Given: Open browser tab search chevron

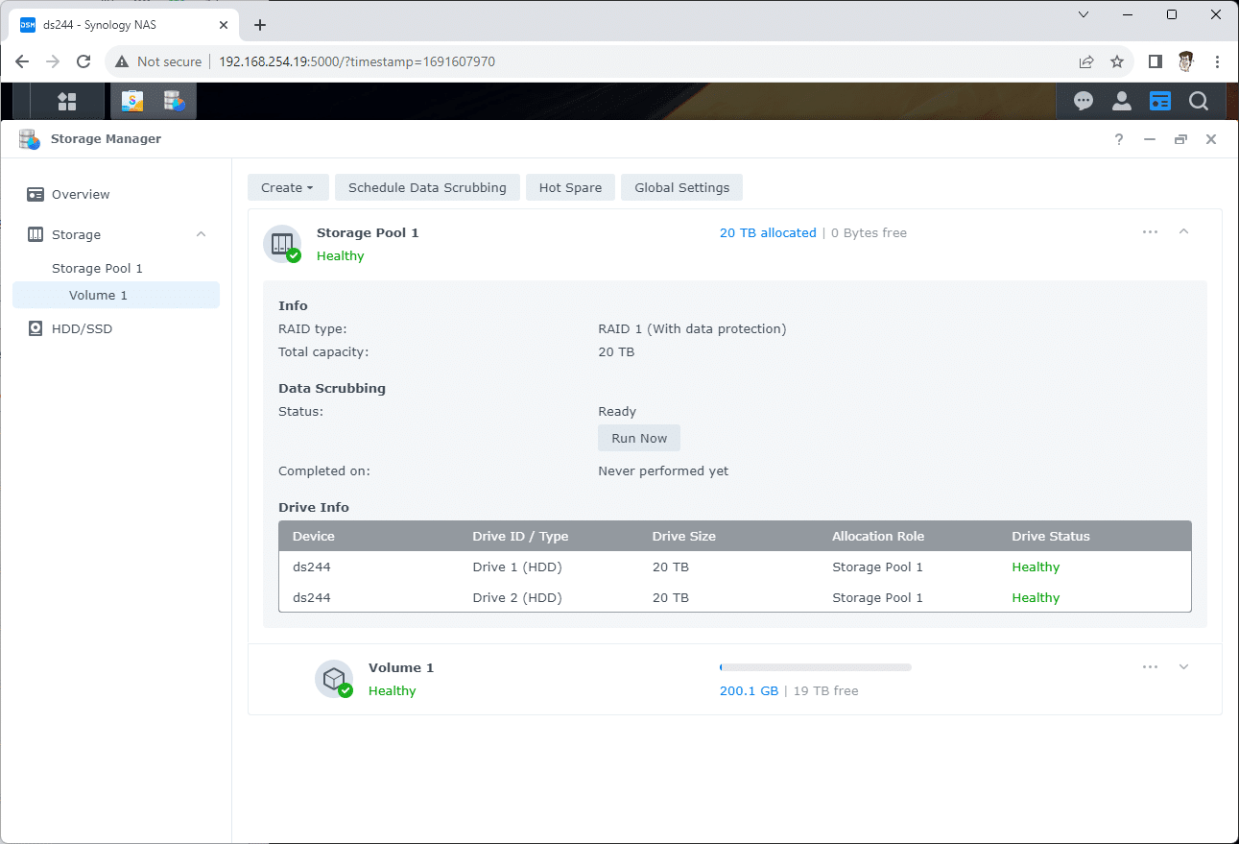Looking at the screenshot, I should tap(1084, 15).
